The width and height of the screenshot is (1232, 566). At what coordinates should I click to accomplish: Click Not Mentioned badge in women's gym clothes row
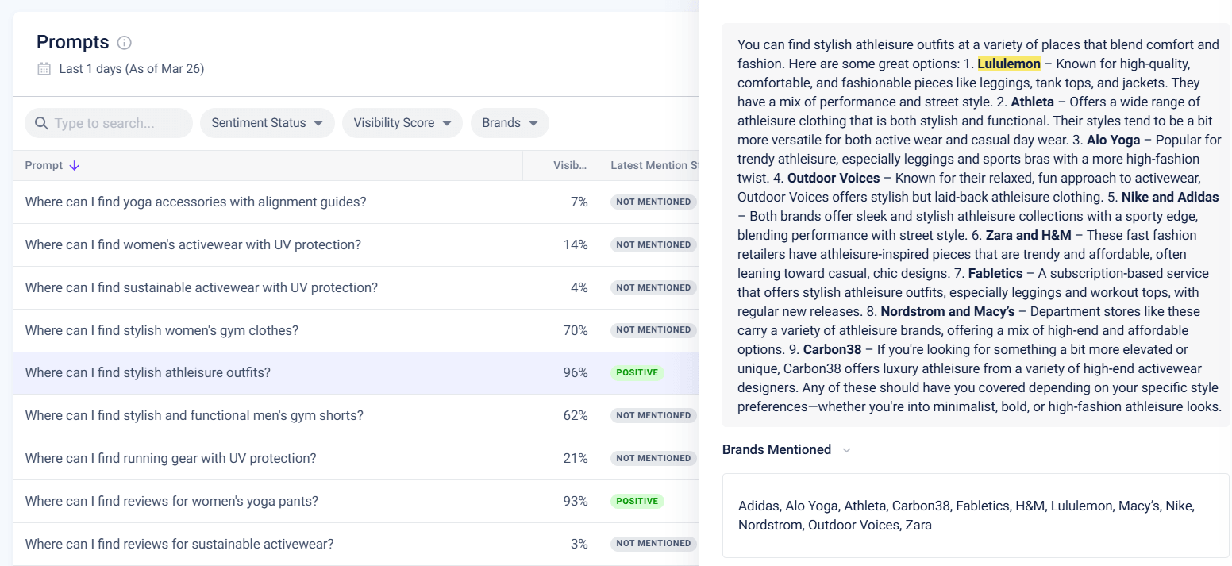(653, 330)
